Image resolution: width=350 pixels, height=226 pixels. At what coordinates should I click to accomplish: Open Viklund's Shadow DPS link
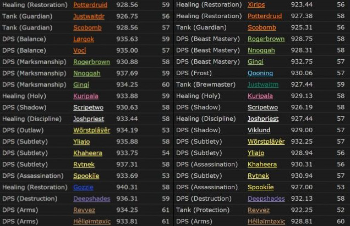tap(259, 131)
